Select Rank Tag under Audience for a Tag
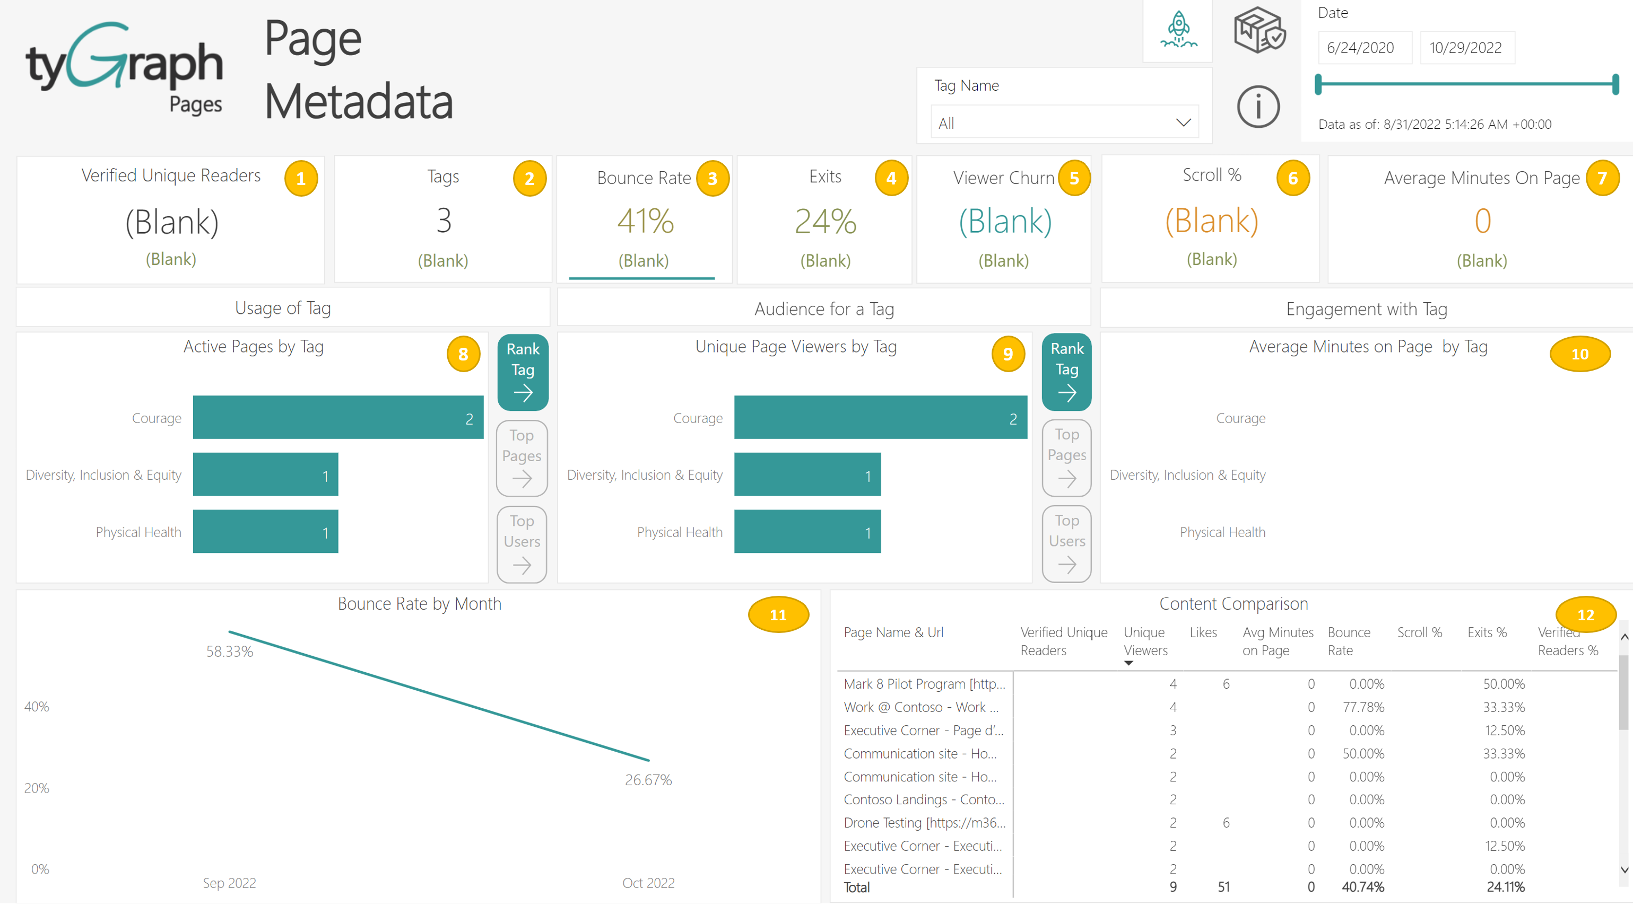The image size is (1633, 906). point(1066,372)
